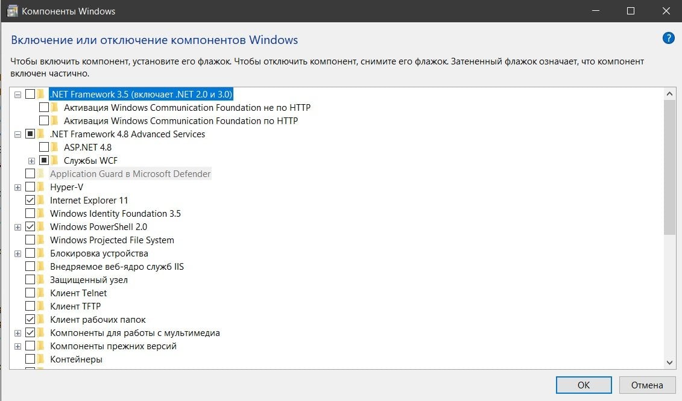The height and width of the screenshot is (401, 682).
Task: Expand the Hyper-V tree node
Action: pyautogui.click(x=18, y=187)
